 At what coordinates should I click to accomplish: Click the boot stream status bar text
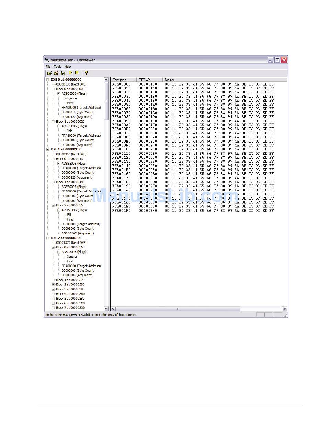pos(91,315)
